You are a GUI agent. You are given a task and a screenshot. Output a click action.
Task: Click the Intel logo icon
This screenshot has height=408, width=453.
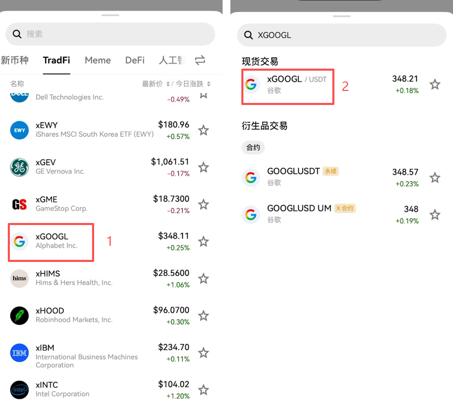click(x=19, y=390)
